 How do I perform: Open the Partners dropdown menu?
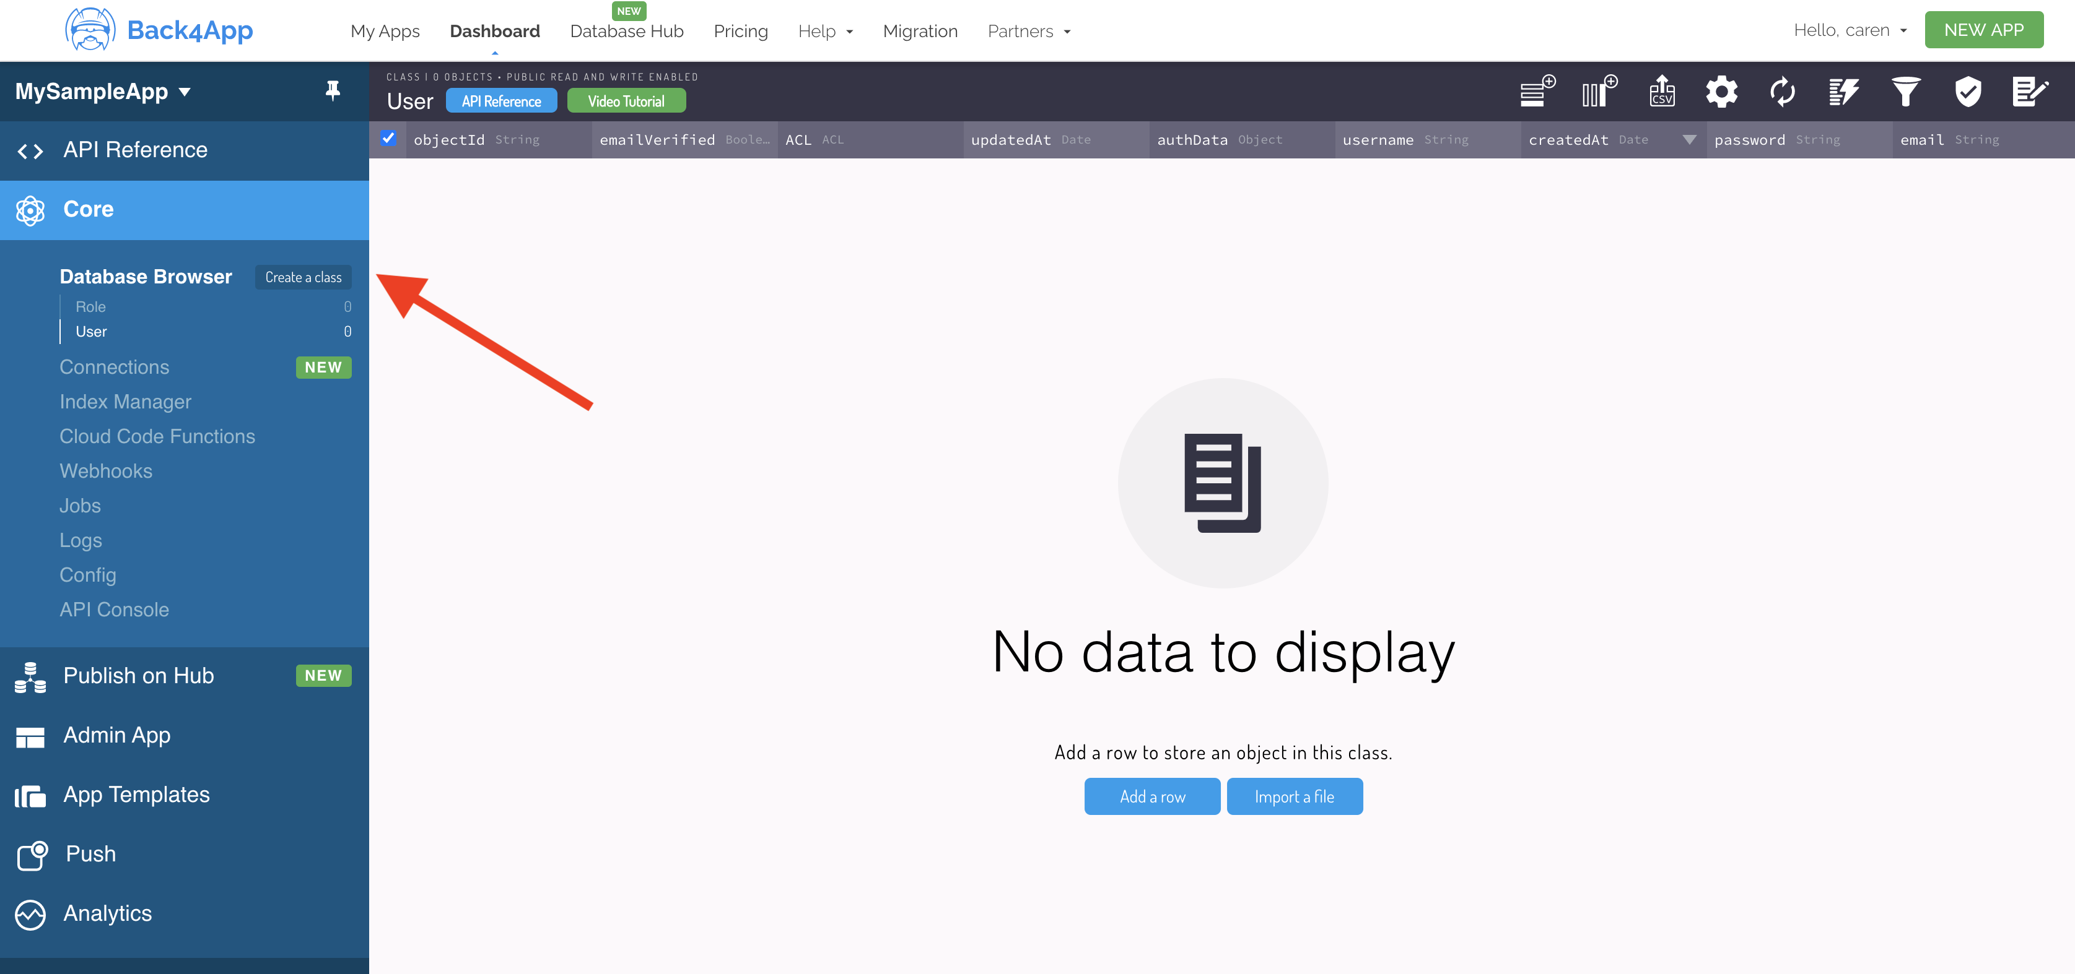point(1029,32)
